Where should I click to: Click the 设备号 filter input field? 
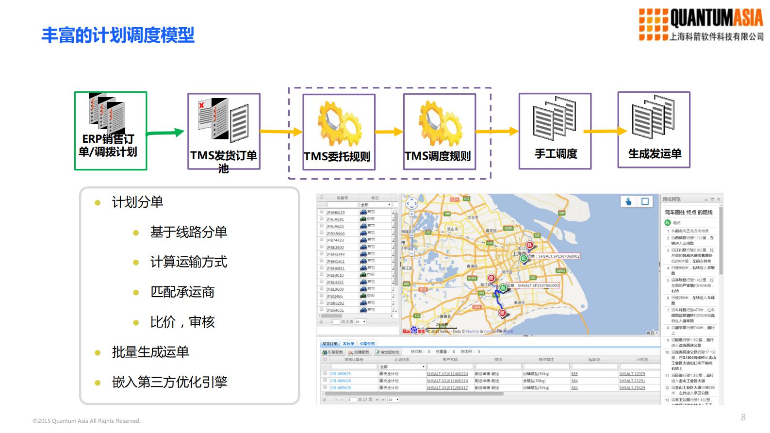343,205
